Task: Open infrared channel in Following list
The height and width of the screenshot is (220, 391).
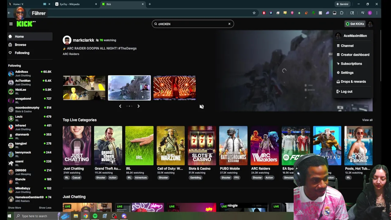Action: coord(30,127)
